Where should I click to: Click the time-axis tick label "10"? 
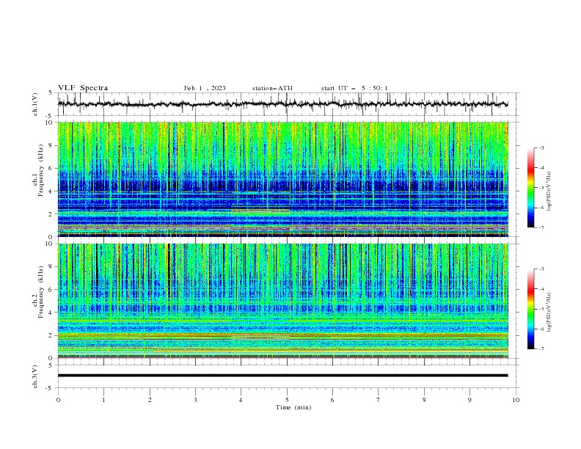(516, 400)
